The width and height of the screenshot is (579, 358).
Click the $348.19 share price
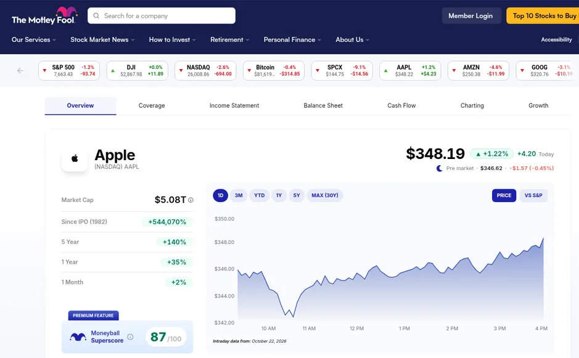[x=435, y=154]
